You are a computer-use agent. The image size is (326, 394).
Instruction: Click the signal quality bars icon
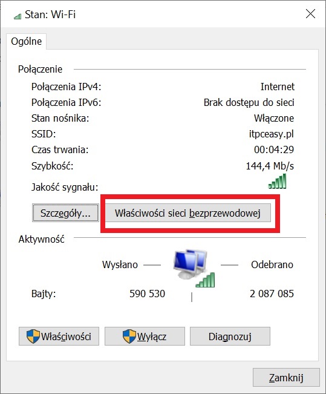pos(277,181)
